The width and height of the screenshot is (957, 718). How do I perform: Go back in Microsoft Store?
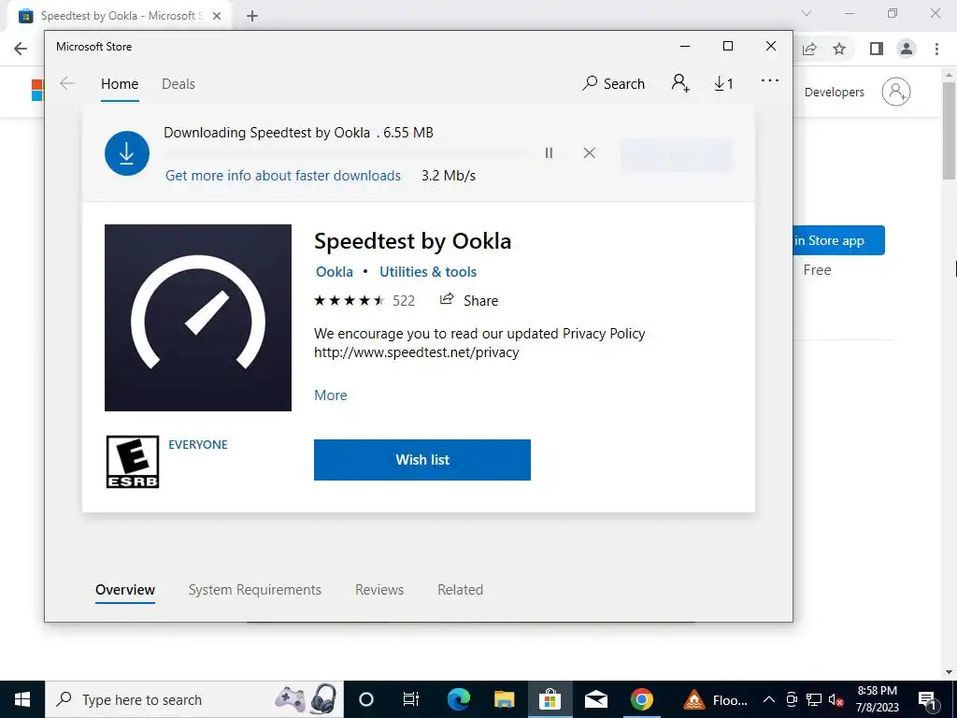click(67, 83)
